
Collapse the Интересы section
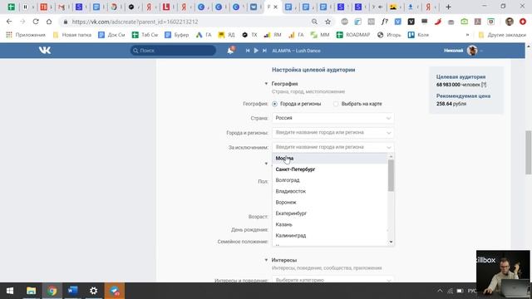click(x=266, y=260)
